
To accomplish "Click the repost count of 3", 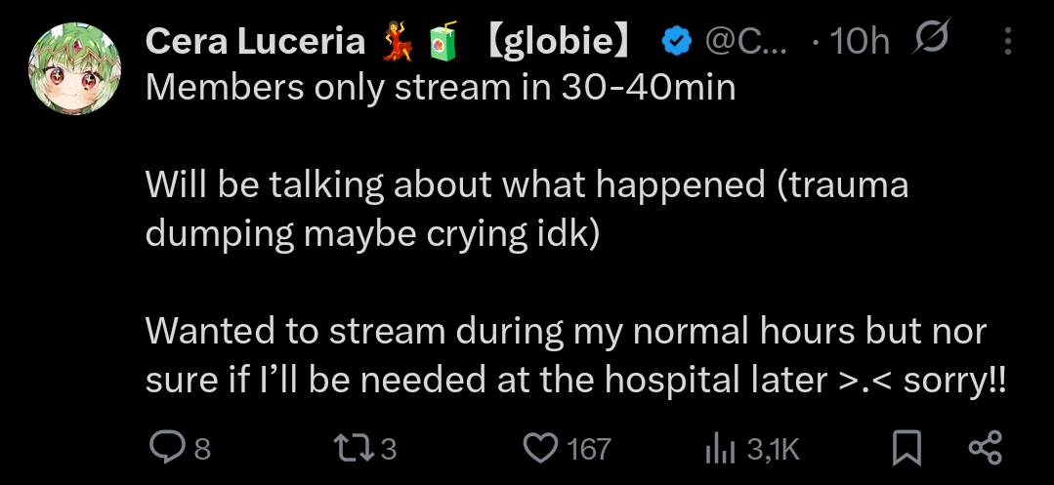I will point(388,449).
